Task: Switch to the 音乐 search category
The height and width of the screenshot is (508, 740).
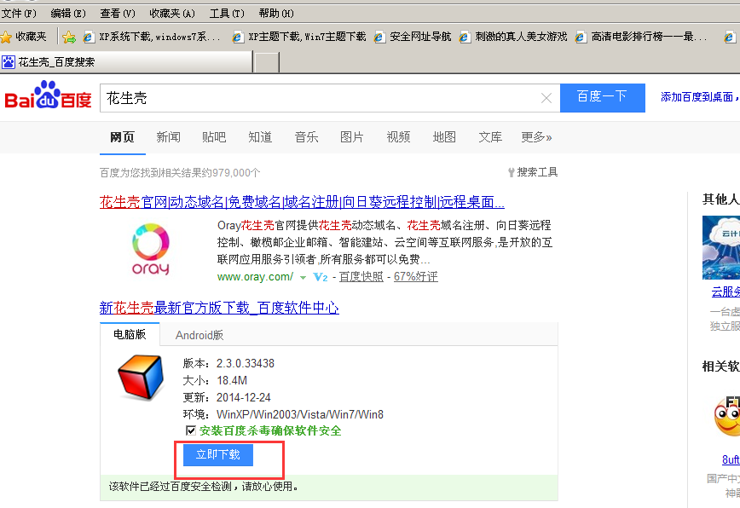Action: tap(306, 137)
